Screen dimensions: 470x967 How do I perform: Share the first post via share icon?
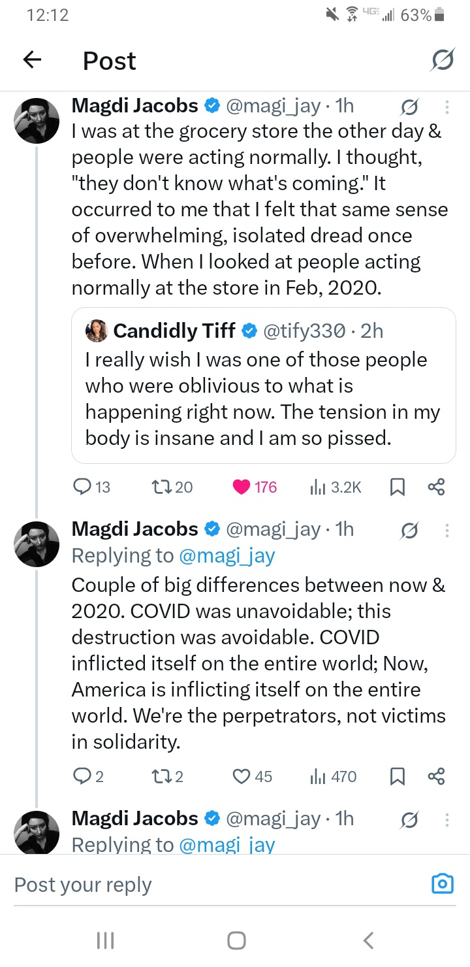tap(435, 487)
